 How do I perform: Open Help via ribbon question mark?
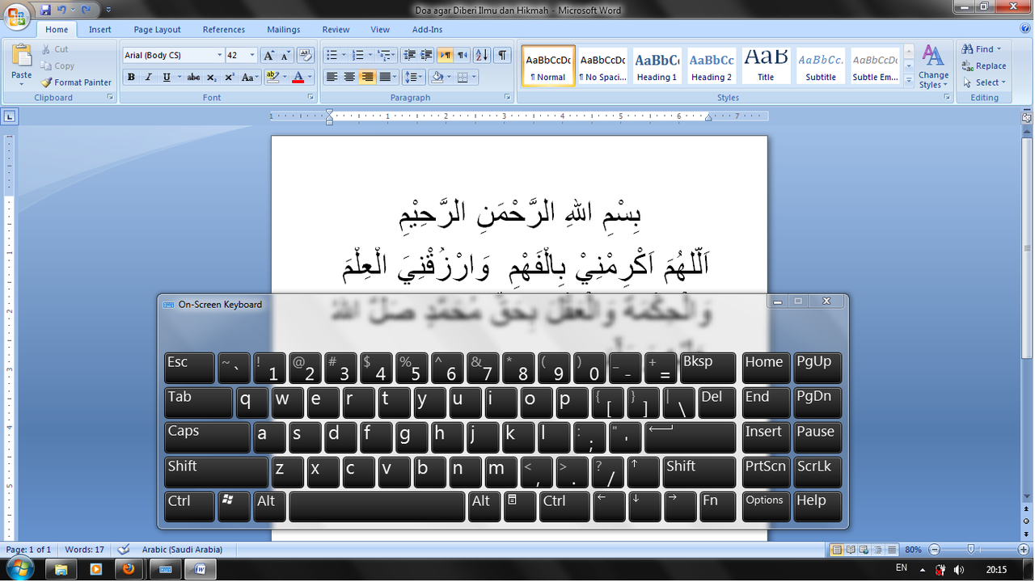click(x=1024, y=29)
